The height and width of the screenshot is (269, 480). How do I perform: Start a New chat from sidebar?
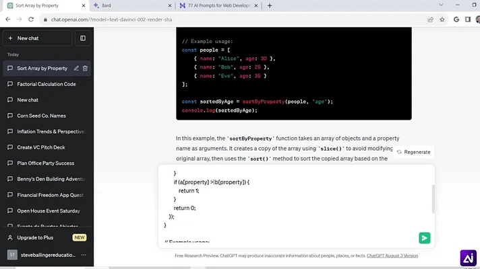[x=38, y=38]
